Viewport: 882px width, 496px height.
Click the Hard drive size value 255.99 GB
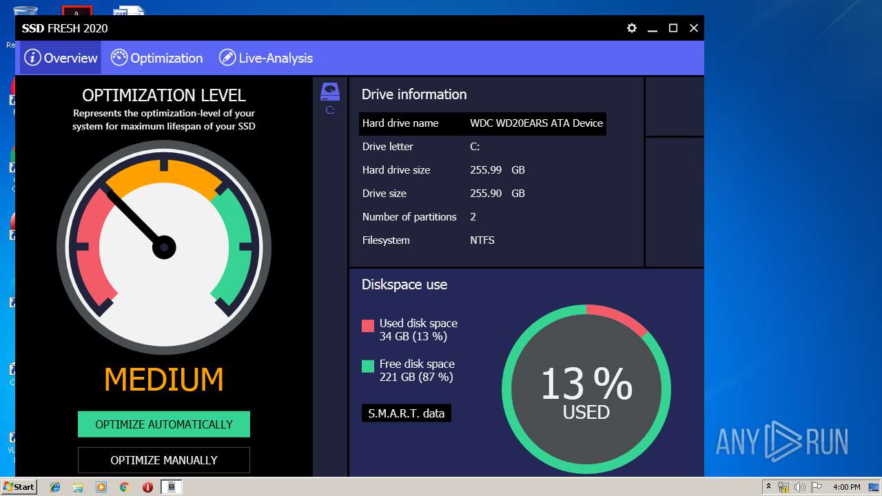pyautogui.click(x=498, y=170)
